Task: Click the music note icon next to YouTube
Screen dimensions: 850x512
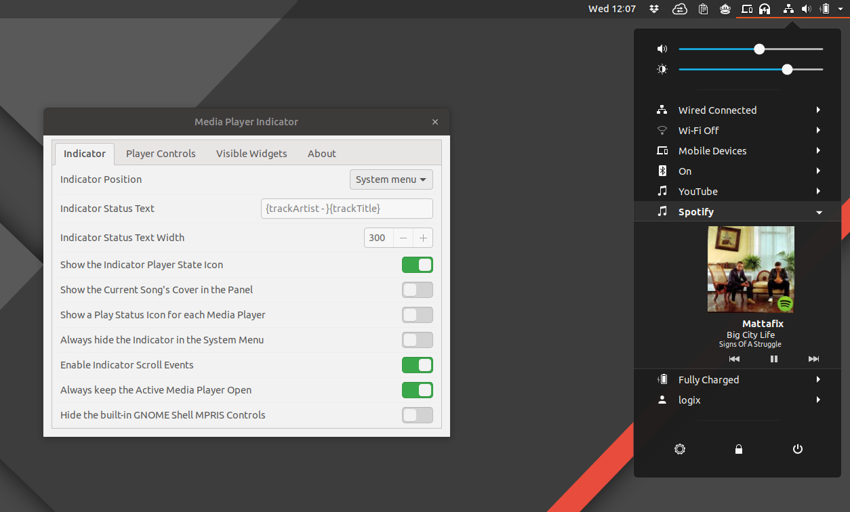Action: click(662, 191)
